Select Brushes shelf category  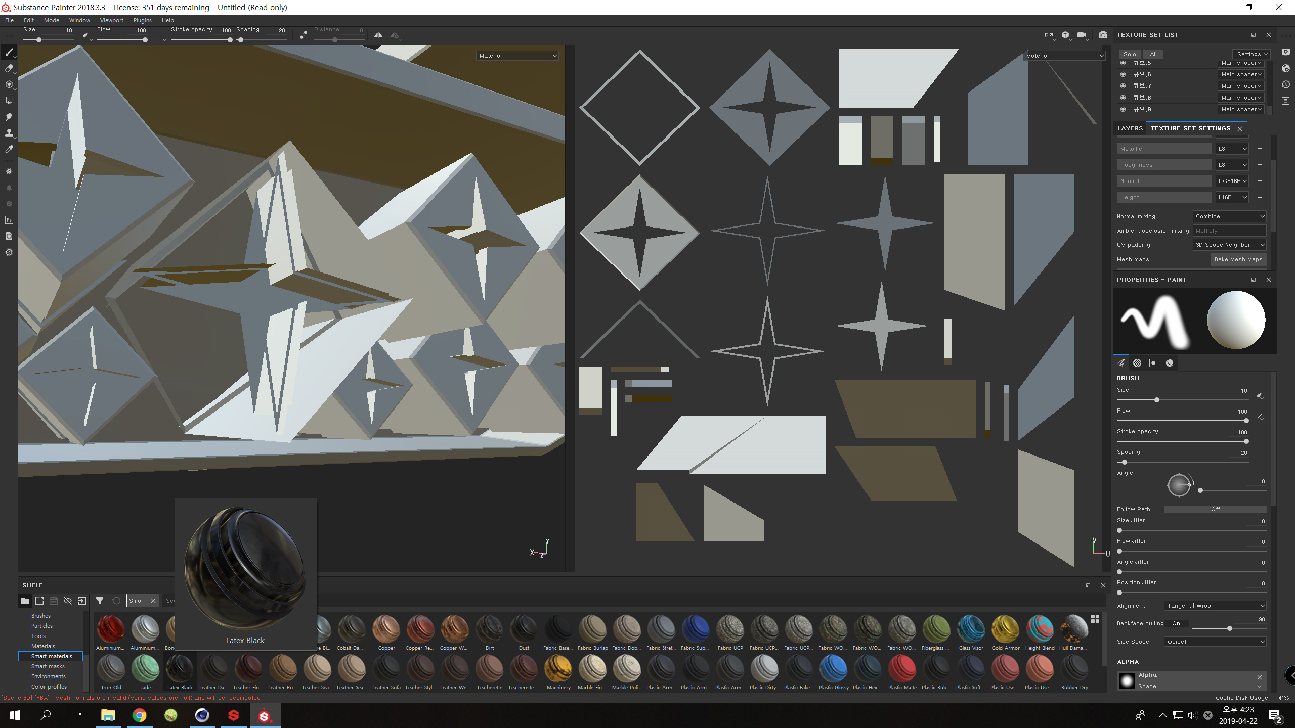[41, 616]
